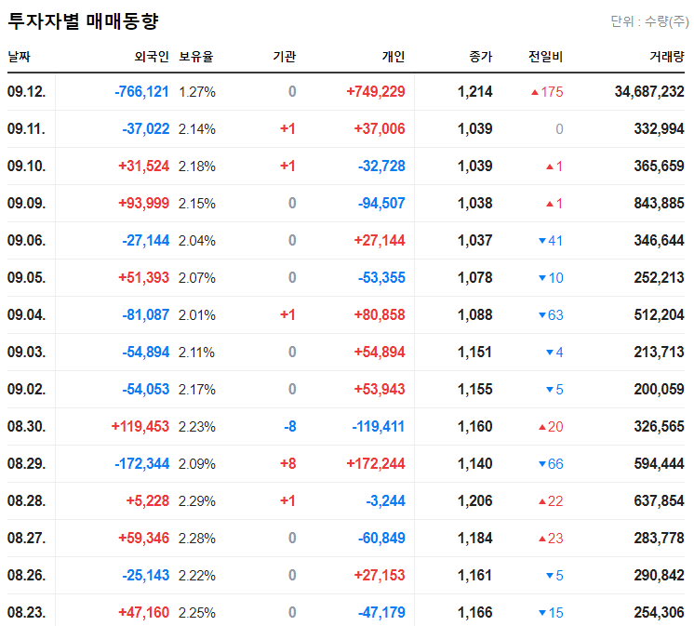694x626 pixels.
Task: Click closing price 1,151
Action: [x=474, y=352]
